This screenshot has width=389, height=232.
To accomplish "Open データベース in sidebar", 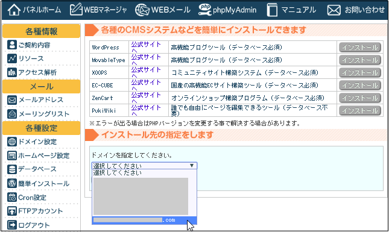I will [37, 169].
